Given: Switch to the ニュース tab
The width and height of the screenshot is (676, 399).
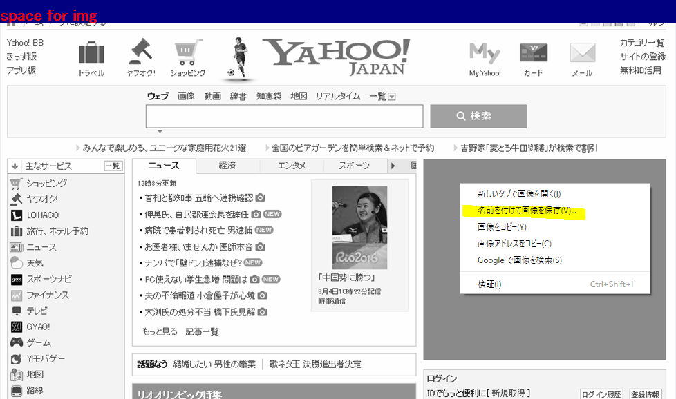Looking at the screenshot, I should click(164, 166).
